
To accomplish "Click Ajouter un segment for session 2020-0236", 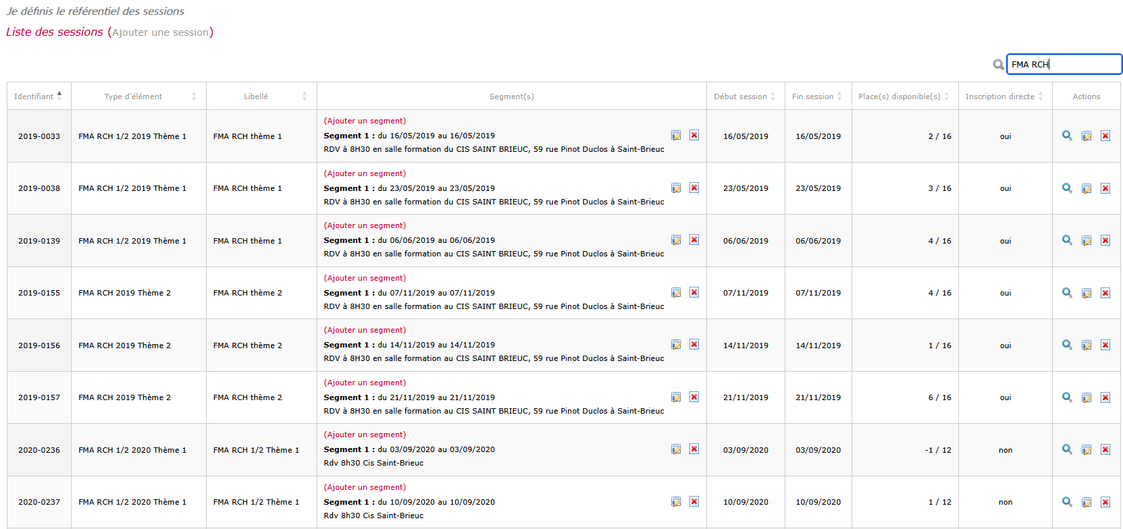I will (365, 435).
